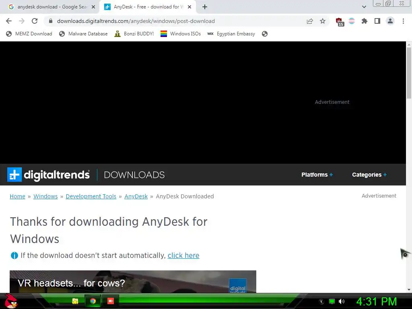The image size is (412, 309).
Task: Expand the Categories menu
Action: coord(369,175)
